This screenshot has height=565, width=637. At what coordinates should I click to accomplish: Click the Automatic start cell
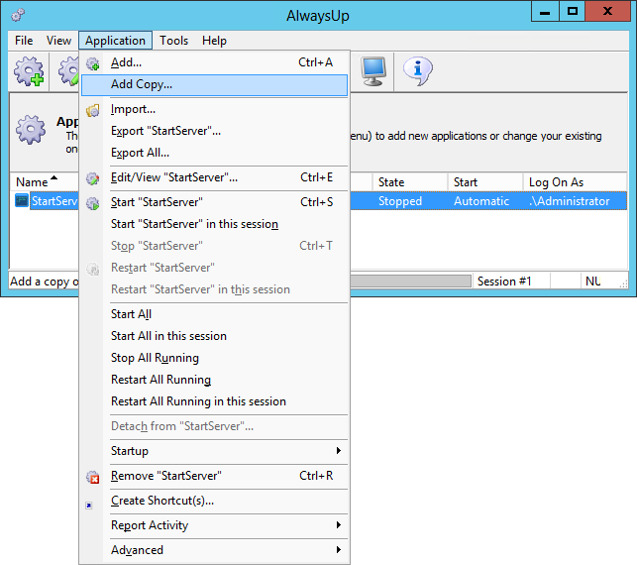coord(481,201)
